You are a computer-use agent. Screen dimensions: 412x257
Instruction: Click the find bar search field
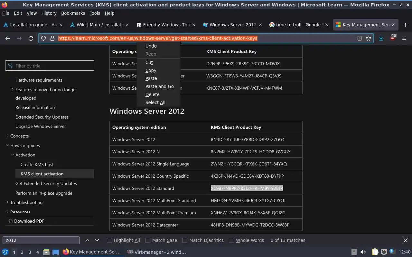[41, 240]
